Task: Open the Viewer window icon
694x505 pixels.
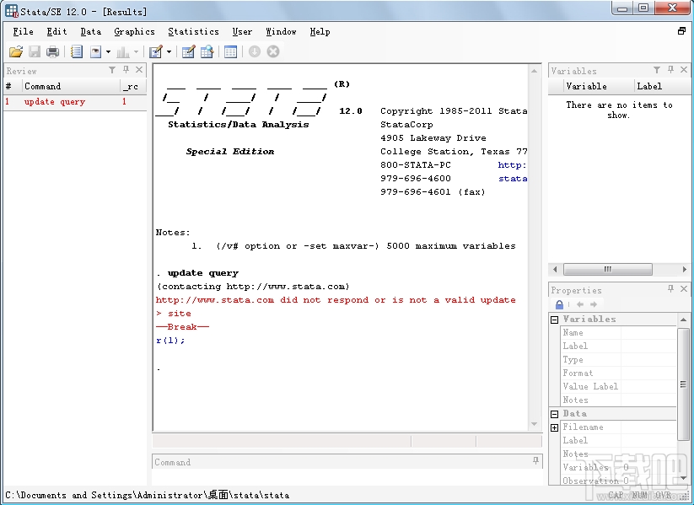Action: pos(96,52)
